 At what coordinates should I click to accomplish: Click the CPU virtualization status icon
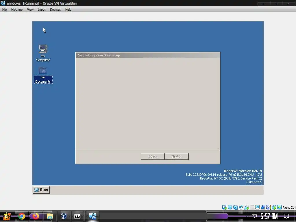[269, 207]
